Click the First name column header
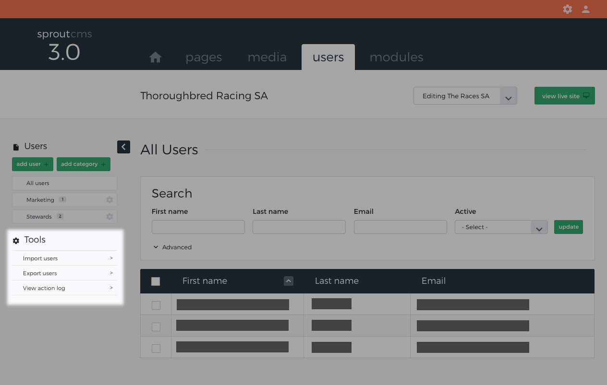Screen dimensions: 607x385 point(205,281)
